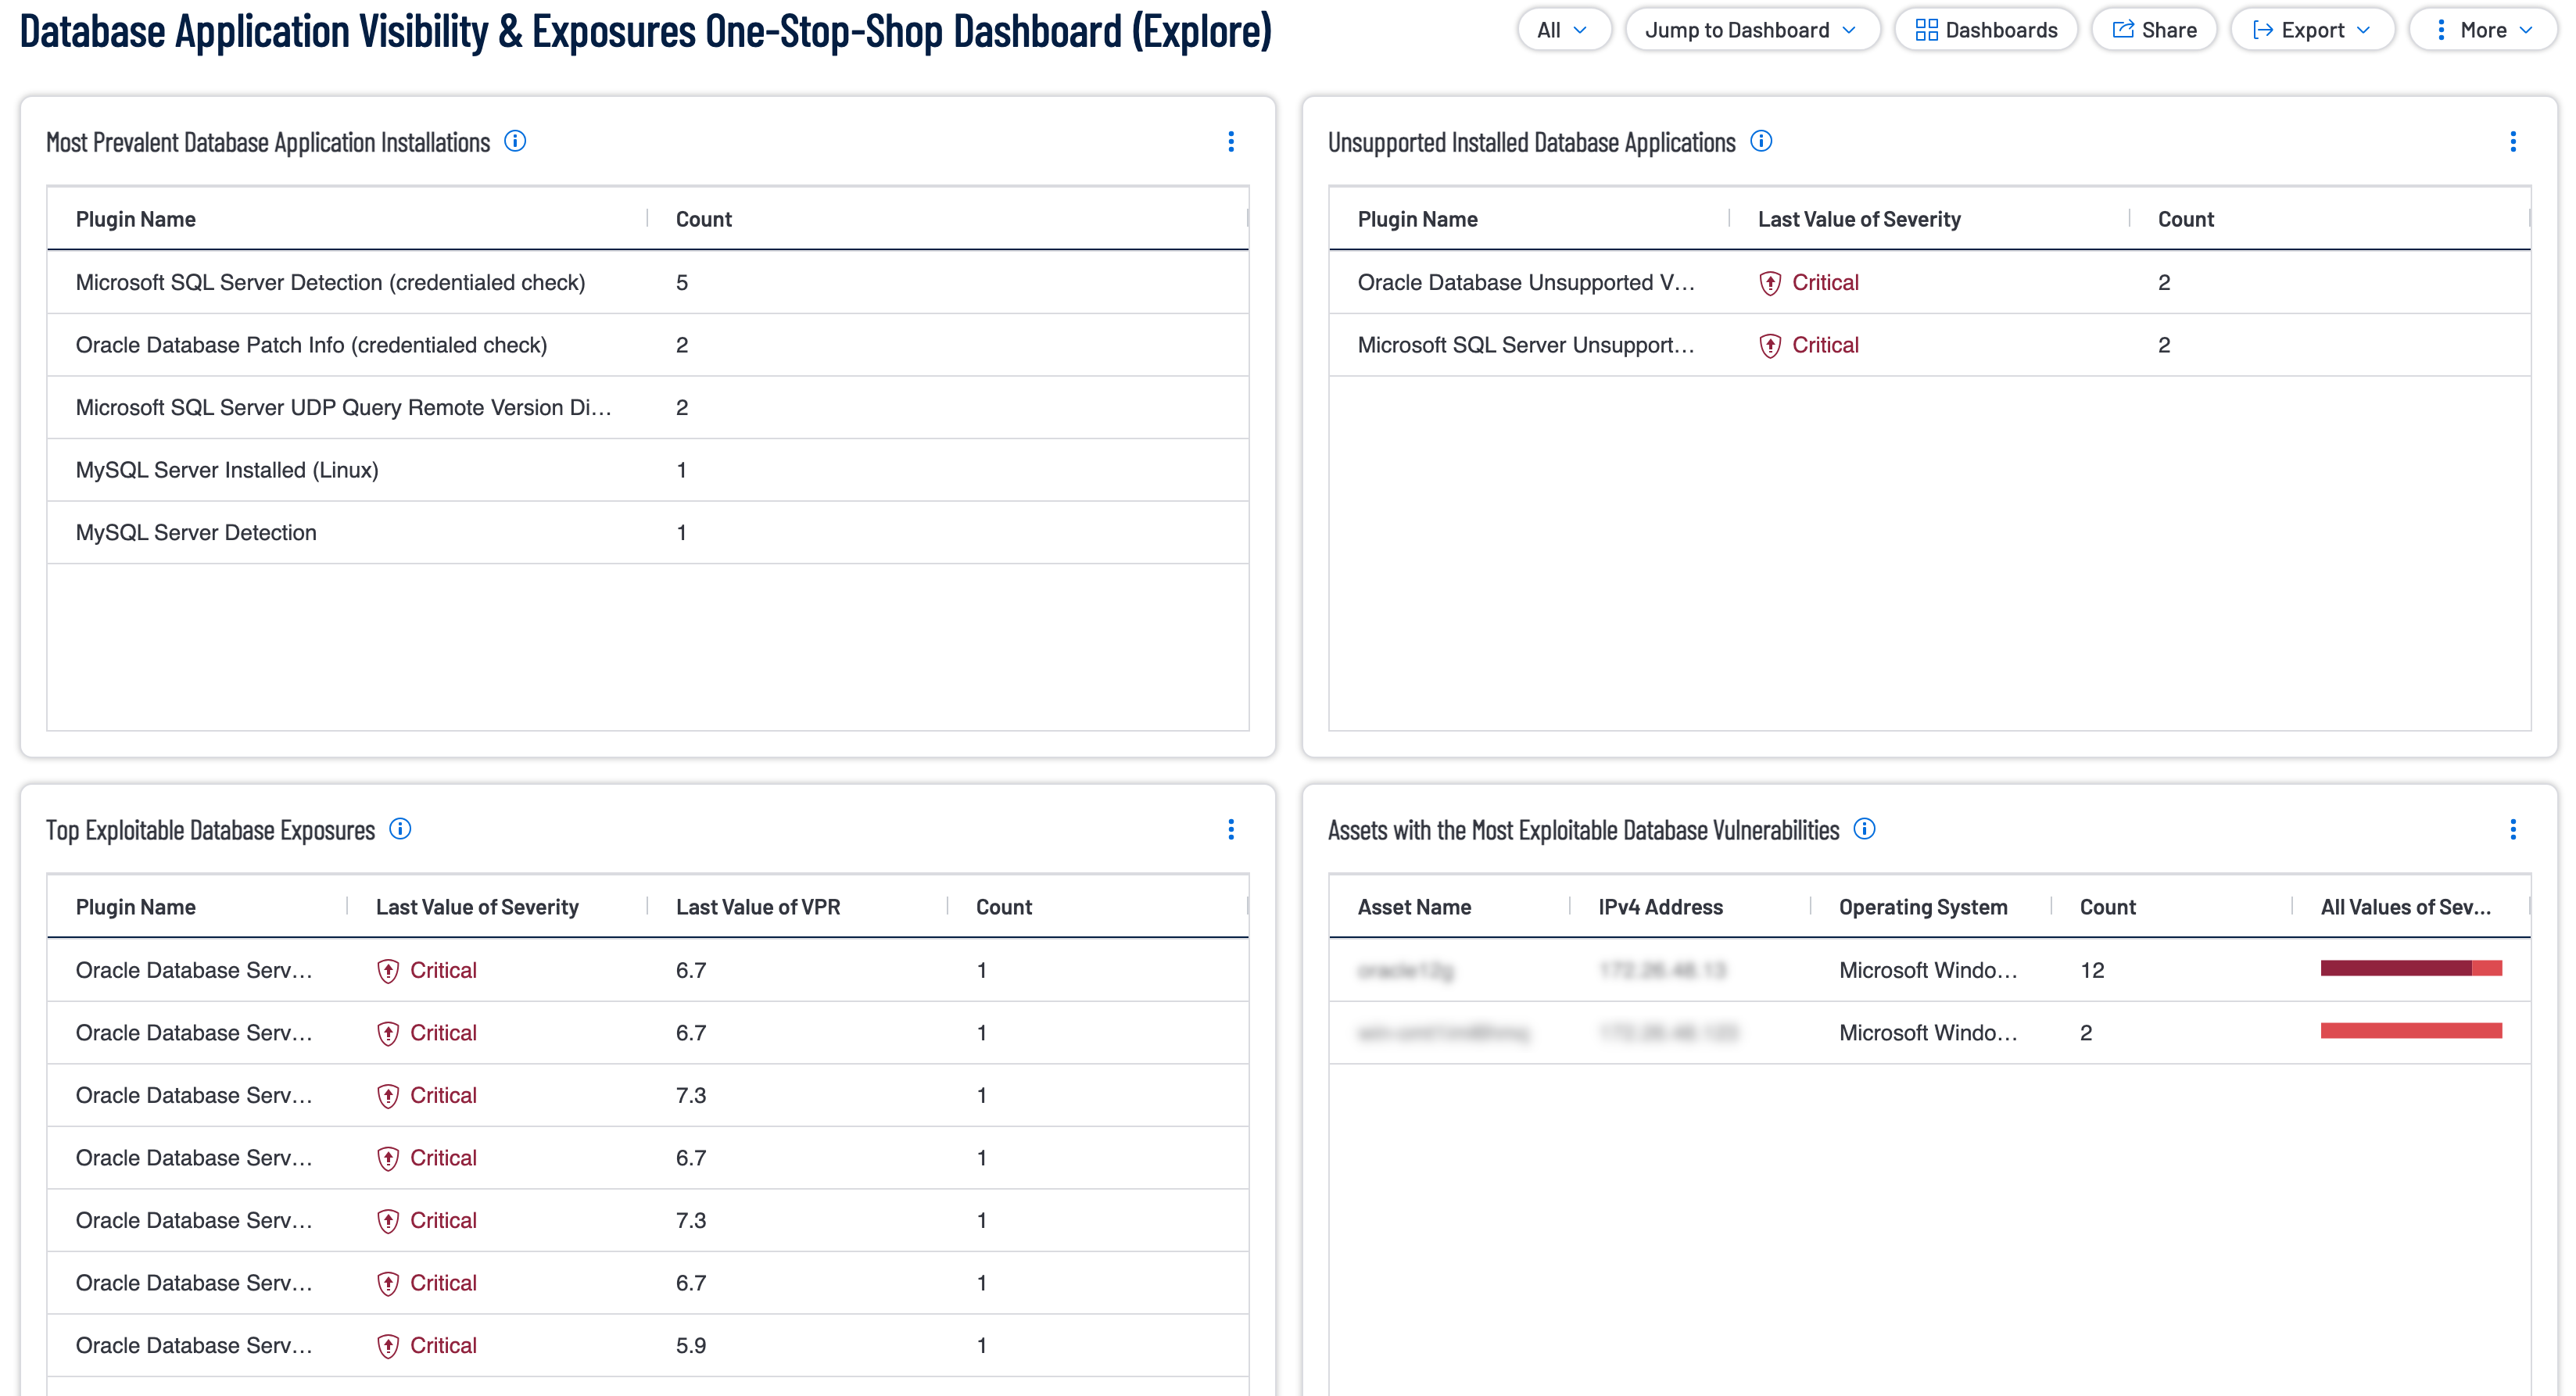Image resolution: width=2576 pixels, height=1396 pixels.
Task: Click the Count column header to sort installations
Action: point(703,218)
